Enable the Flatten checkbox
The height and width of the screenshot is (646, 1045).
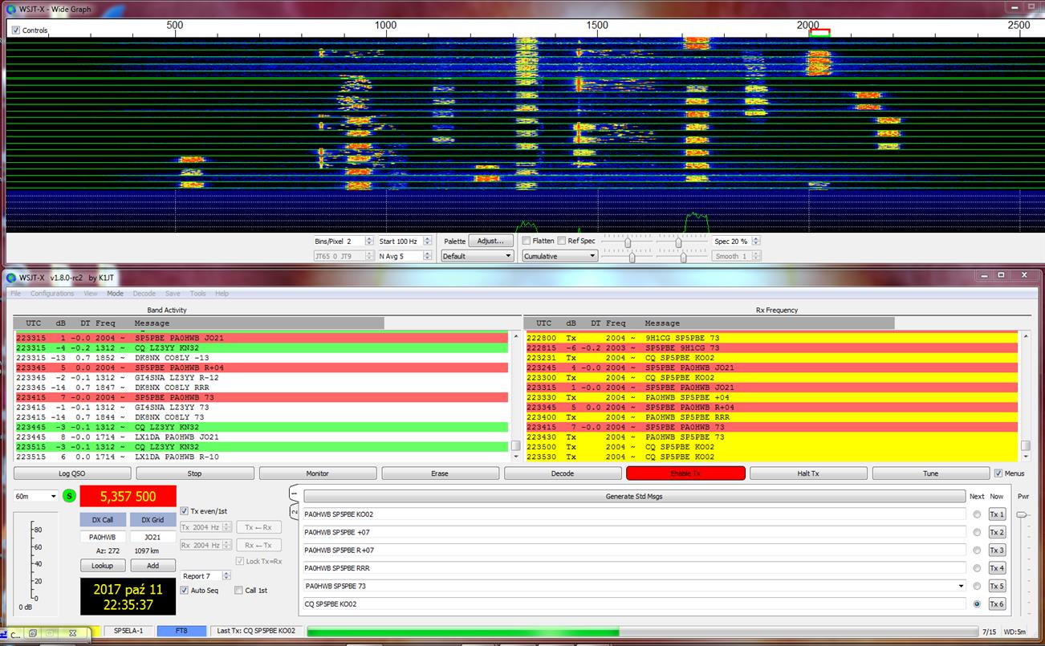coord(527,241)
